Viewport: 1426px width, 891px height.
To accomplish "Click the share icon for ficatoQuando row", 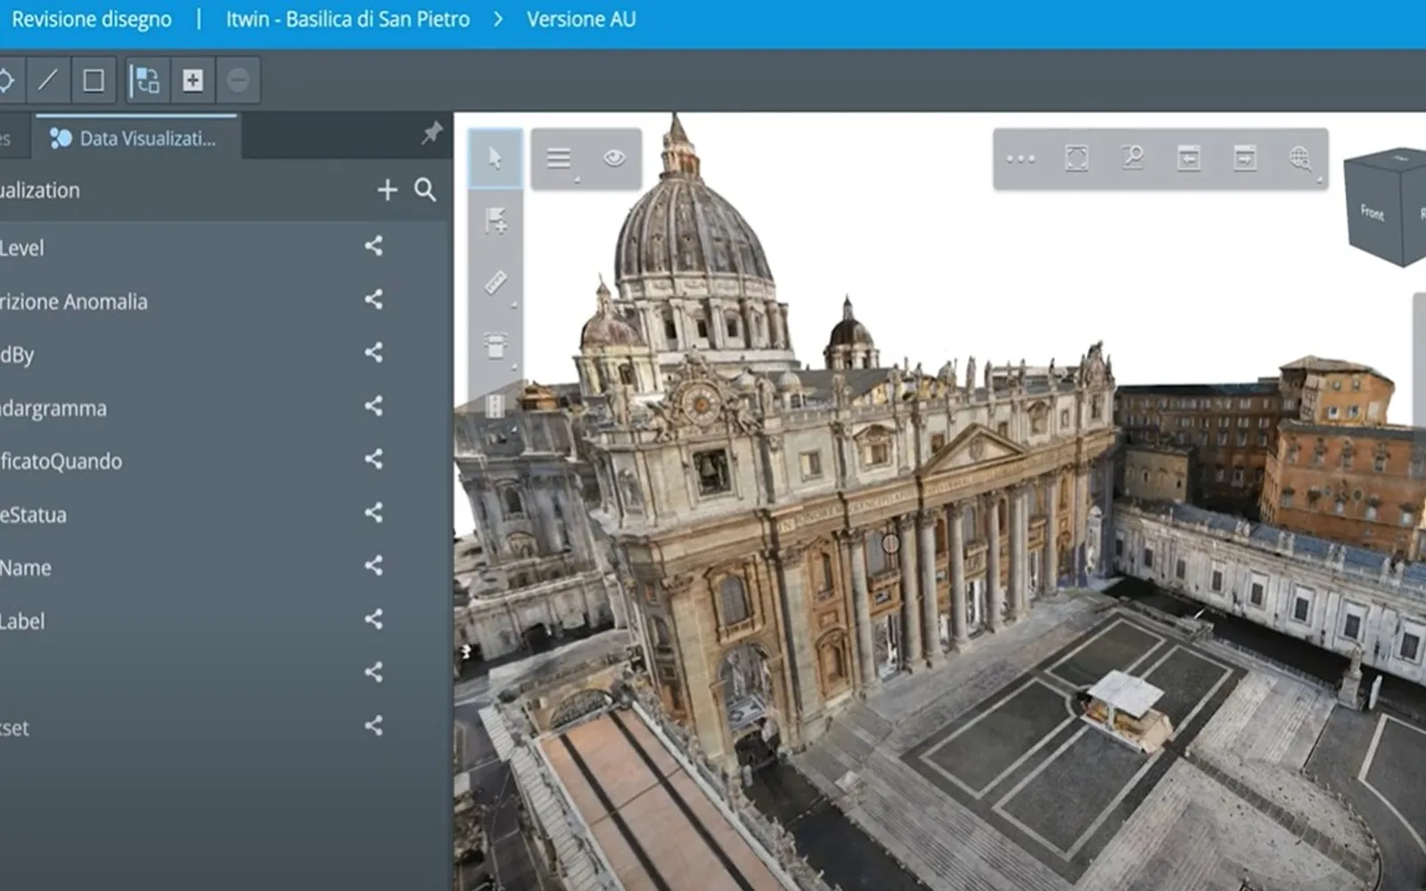I will click(373, 459).
